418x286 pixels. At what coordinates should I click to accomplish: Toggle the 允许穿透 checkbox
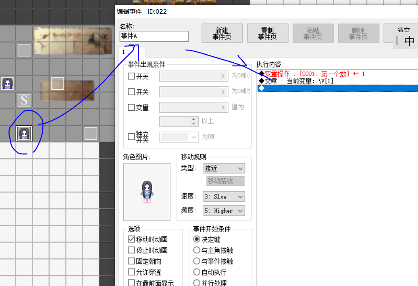[x=131, y=272]
